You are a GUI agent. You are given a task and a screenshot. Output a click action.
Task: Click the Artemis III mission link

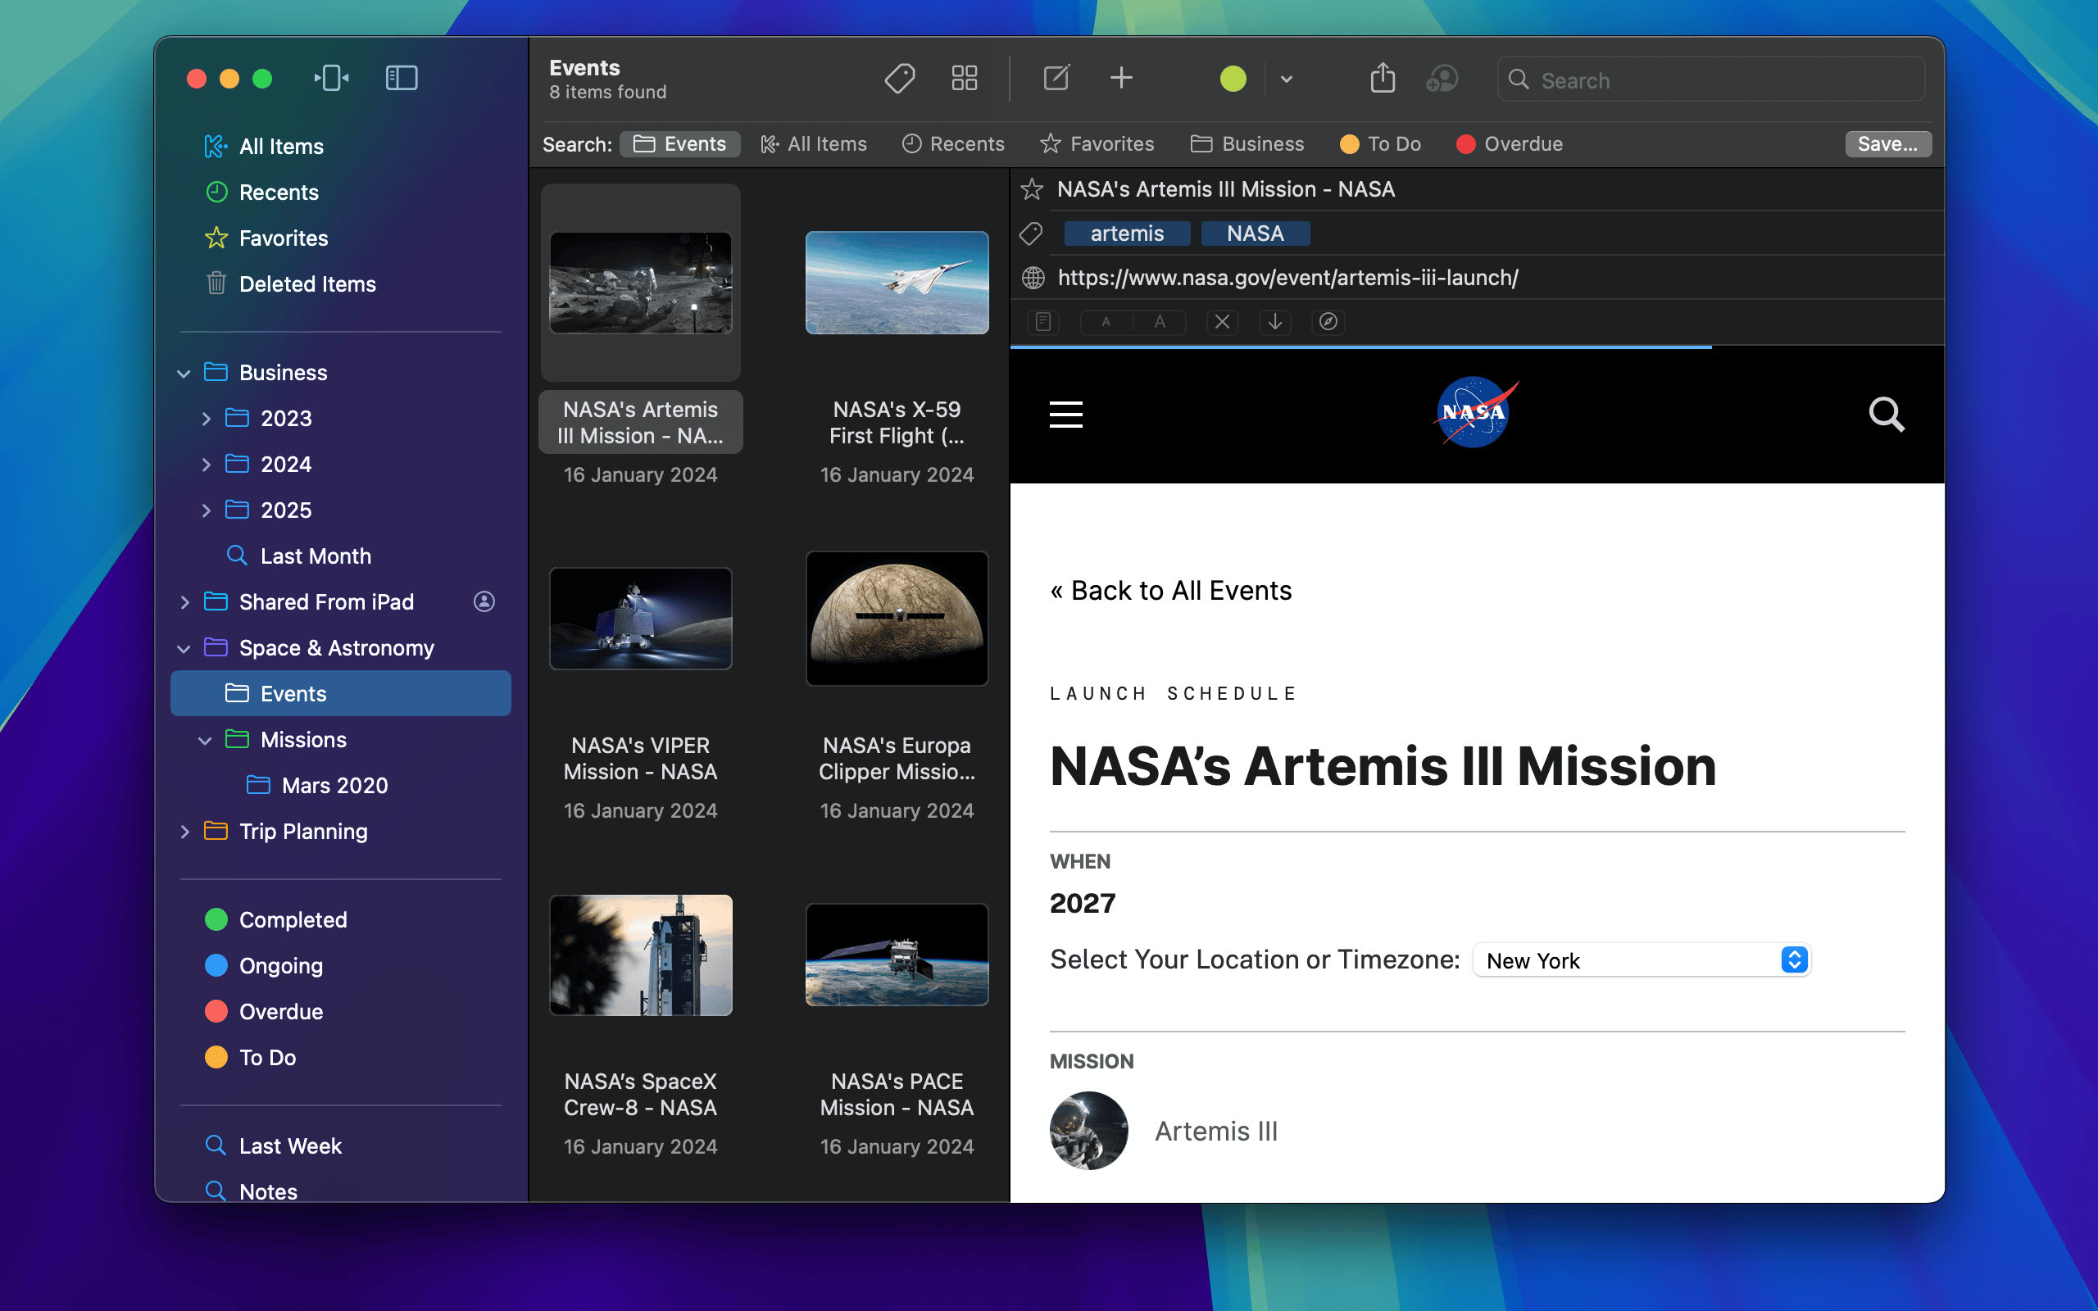tap(1215, 1131)
